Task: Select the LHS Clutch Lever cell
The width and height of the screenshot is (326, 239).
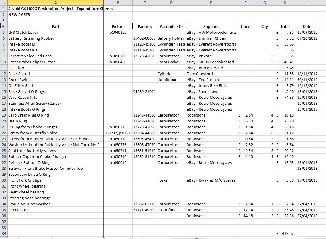Action: (55, 33)
